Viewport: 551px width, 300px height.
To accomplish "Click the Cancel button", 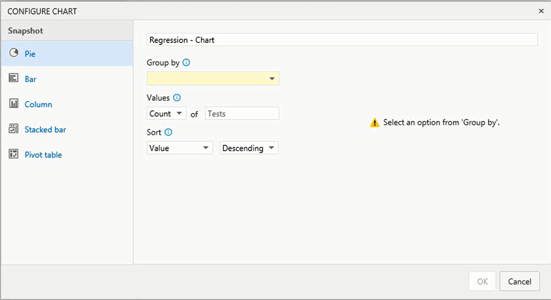I will [x=519, y=281].
